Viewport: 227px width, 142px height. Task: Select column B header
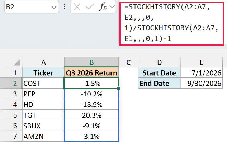point(91,62)
